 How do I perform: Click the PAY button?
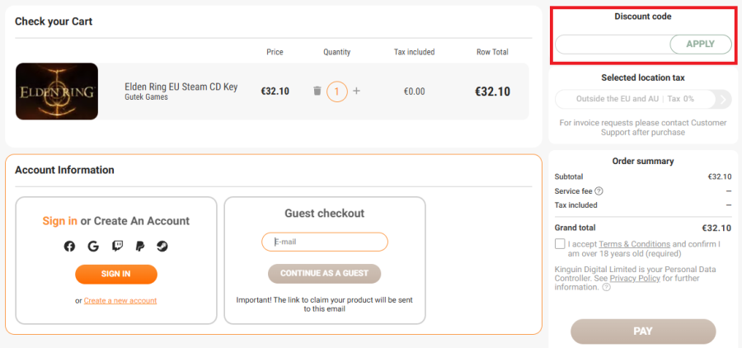(643, 332)
